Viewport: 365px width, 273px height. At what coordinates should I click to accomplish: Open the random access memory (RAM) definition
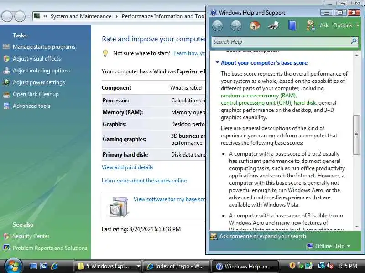[x=259, y=96]
